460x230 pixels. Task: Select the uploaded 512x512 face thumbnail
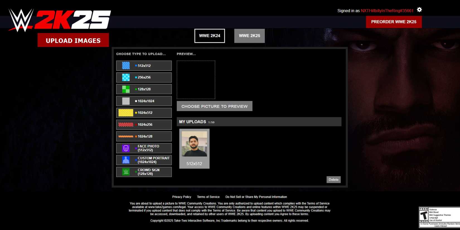tap(194, 144)
